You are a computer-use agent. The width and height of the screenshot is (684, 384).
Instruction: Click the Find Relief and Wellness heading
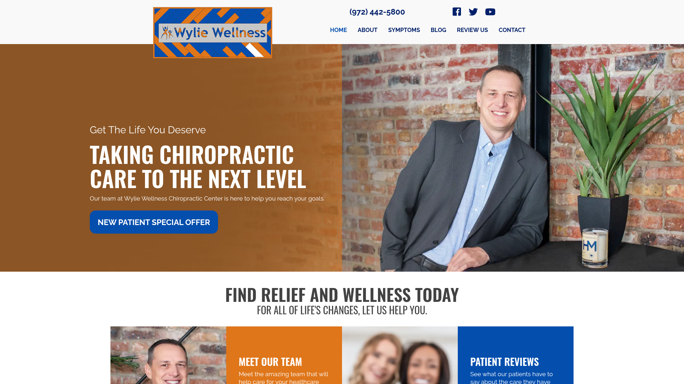coord(342,295)
